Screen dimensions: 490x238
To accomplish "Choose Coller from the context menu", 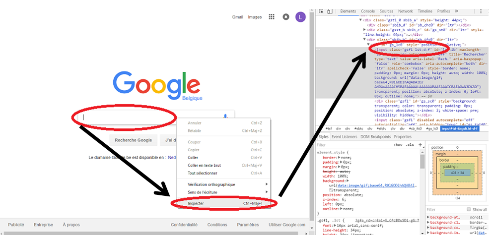I will tap(224, 158).
